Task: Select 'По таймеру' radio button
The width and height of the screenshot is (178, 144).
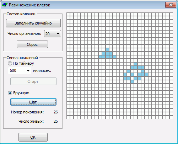Action: click(x=10, y=63)
